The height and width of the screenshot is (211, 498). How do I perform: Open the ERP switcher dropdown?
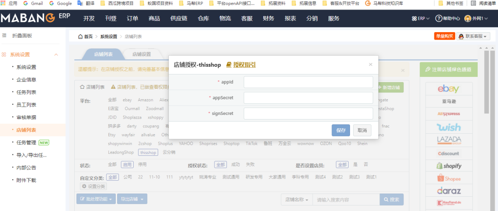click(x=421, y=18)
